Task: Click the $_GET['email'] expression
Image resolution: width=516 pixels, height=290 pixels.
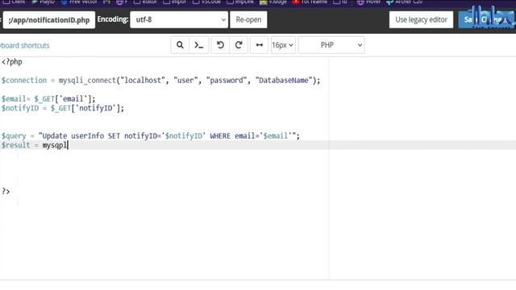Action: point(62,98)
